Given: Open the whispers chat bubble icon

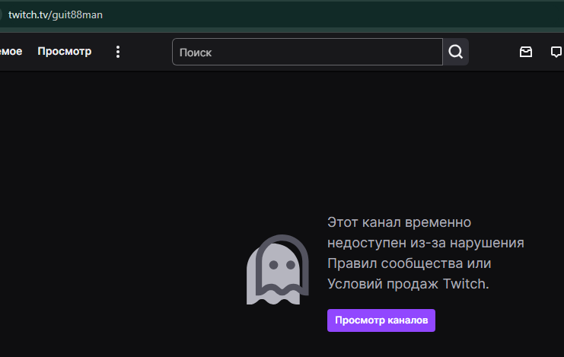Looking at the screenshot, I should (x=556, y=52).
